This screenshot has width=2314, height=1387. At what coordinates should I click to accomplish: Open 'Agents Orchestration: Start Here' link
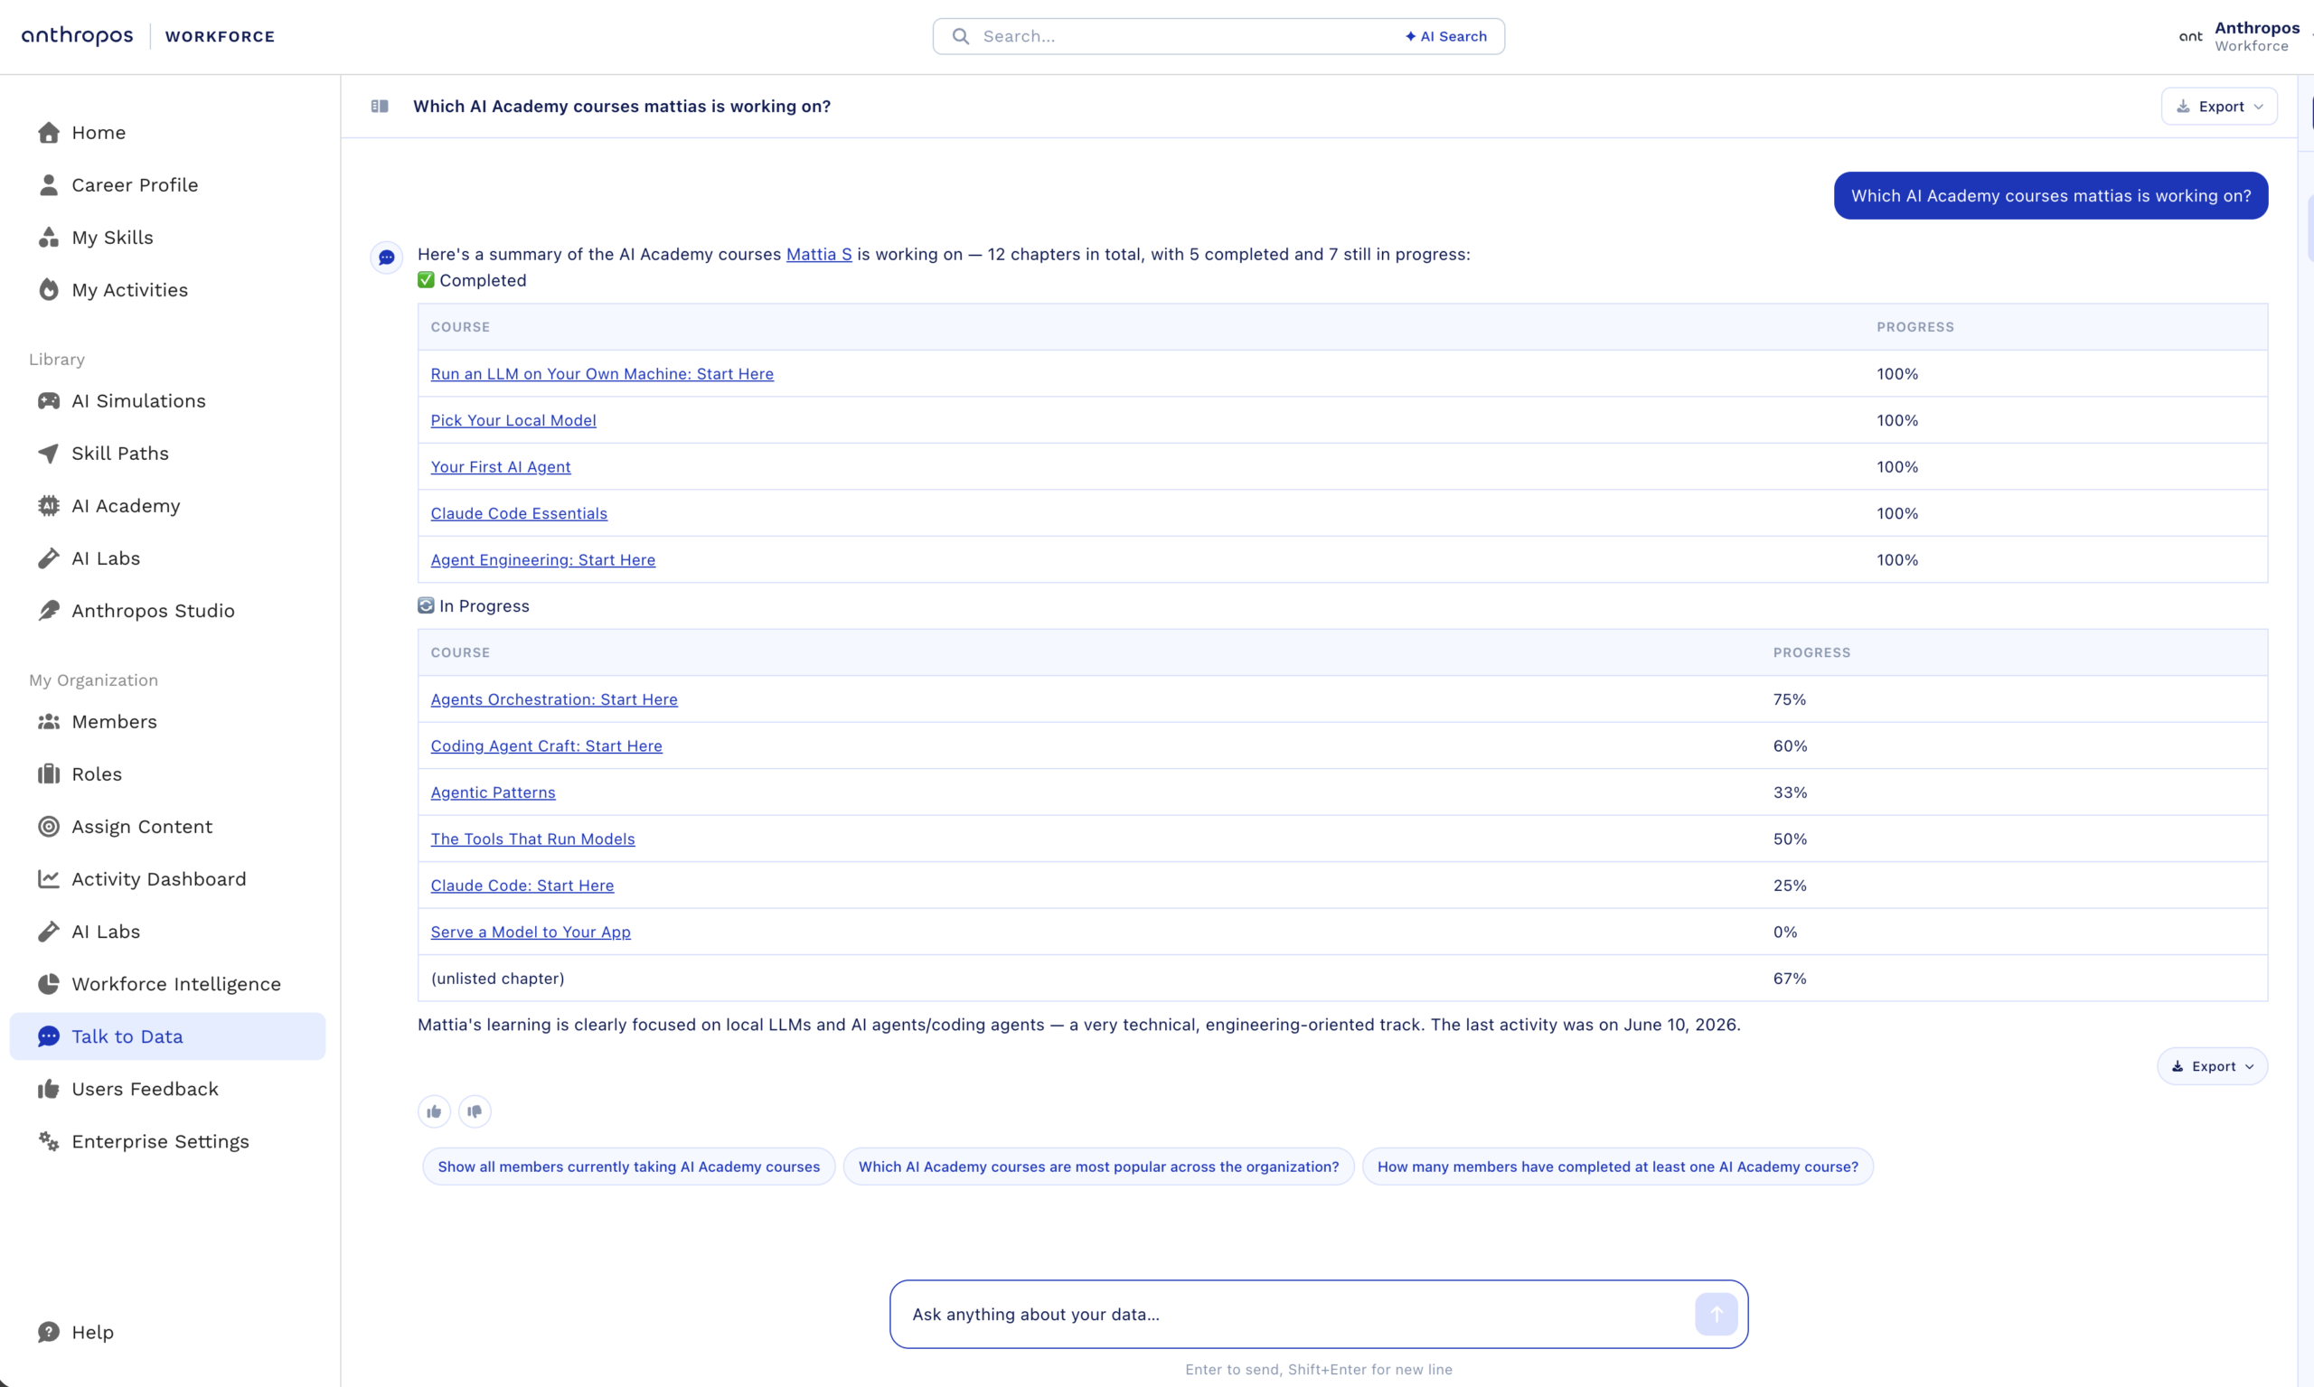[553, 699]
